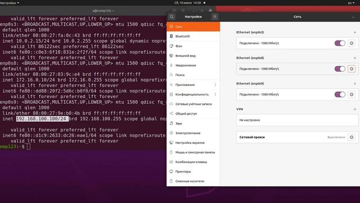Add a profile to Ethernet enp0s8
This screenshot has width=360, height=203.
click(x=355, y=58)
